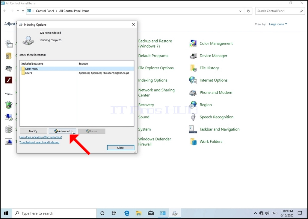Click the AppData exclusions text for Users

104,73
